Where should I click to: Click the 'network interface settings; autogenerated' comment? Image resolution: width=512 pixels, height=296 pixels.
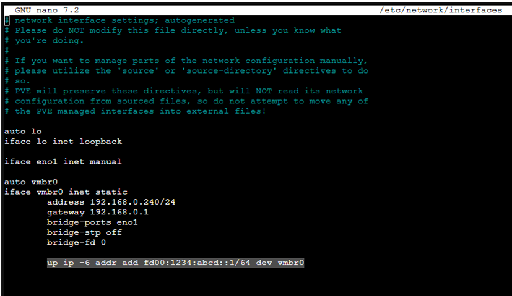pos(124,20)
